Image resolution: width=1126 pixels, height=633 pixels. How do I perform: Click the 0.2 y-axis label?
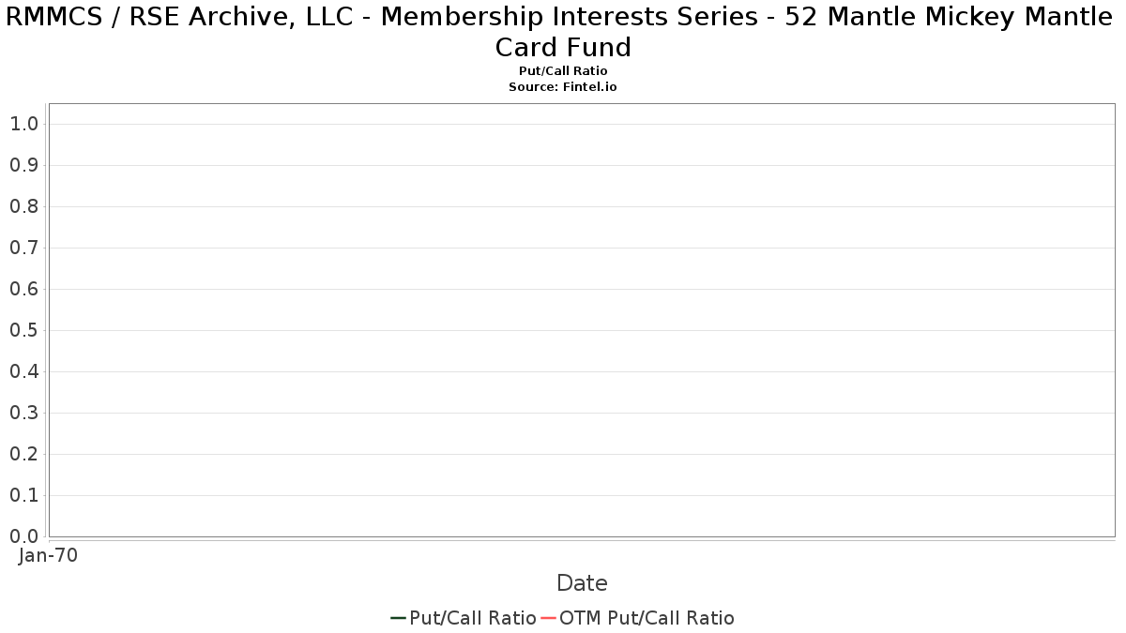[x=23, y=454]
